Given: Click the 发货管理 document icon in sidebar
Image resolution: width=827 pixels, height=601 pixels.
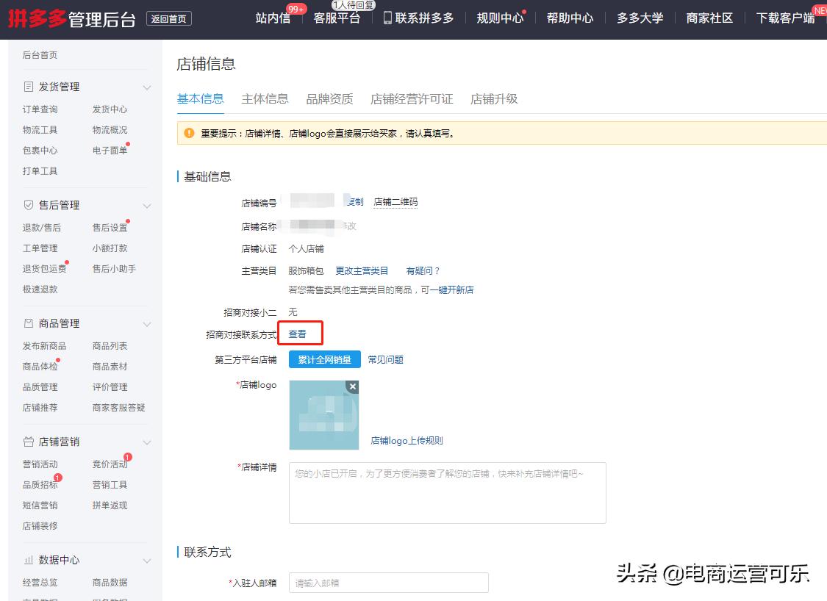Looking at the screenshot, I should [x=29, y=86].
